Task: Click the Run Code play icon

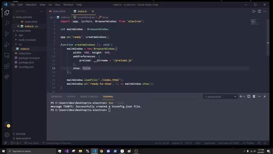Action: pyautogui.click(x=254, y=12)
